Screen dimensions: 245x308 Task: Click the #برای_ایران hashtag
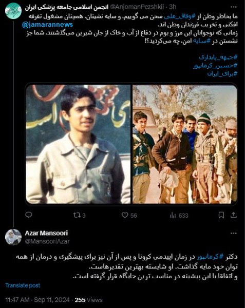click(x=222, y=74)
